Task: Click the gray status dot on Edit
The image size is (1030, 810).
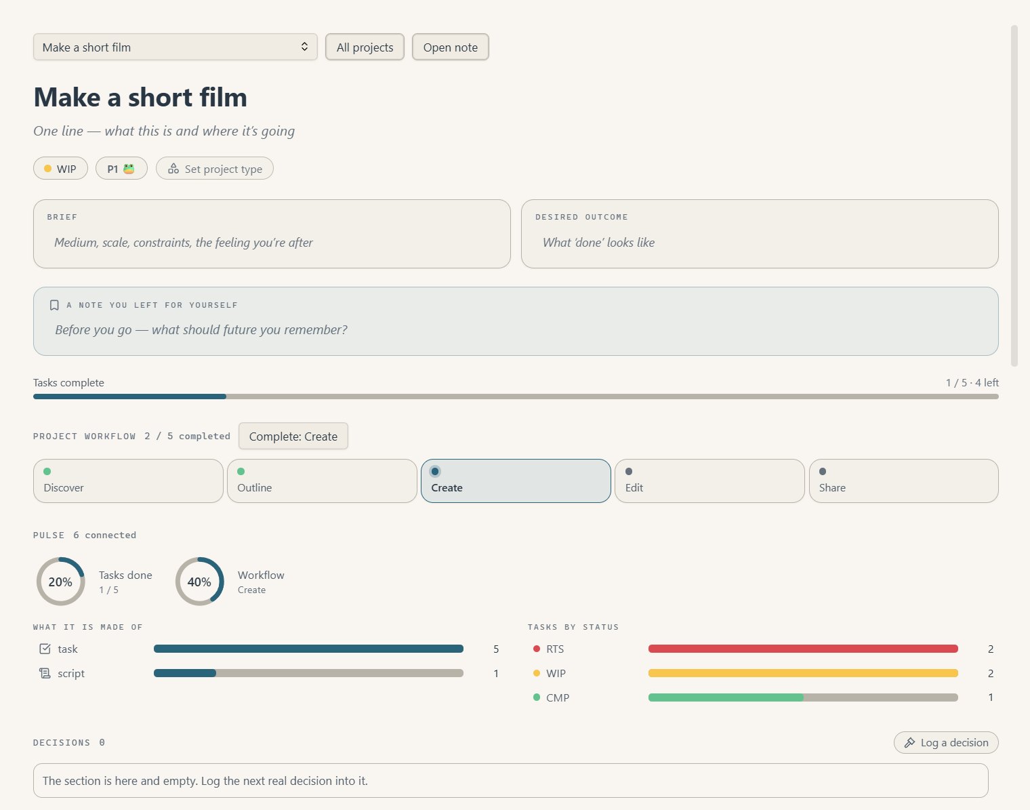Action: pyautogui.click(x=629, y=472)
